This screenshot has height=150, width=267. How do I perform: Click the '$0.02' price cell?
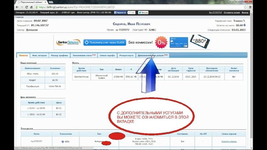(58, 115)
